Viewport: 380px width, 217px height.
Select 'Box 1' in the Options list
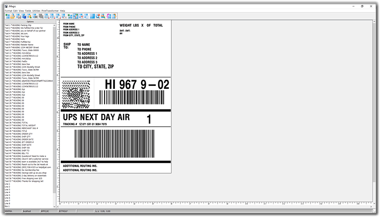(x=28, y=207)
